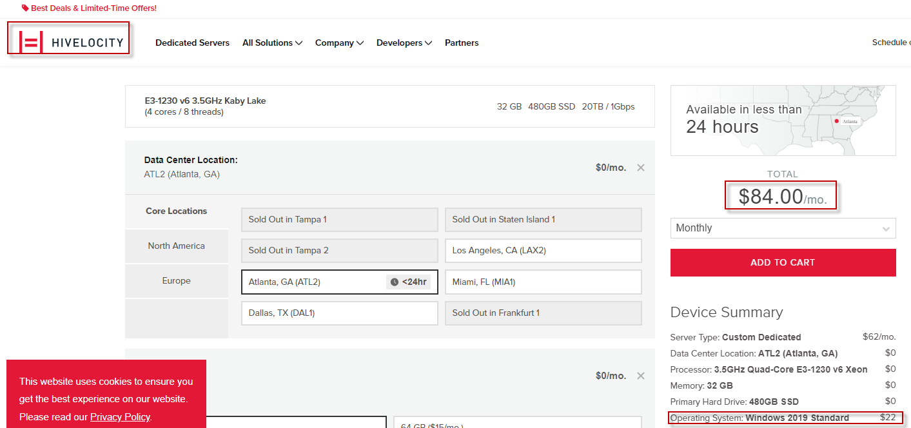911x428 pixels.
Task: Open the Partners menu item
Action: (x=462, y=43)
